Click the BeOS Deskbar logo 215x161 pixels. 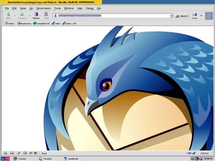tap(5, 159)
